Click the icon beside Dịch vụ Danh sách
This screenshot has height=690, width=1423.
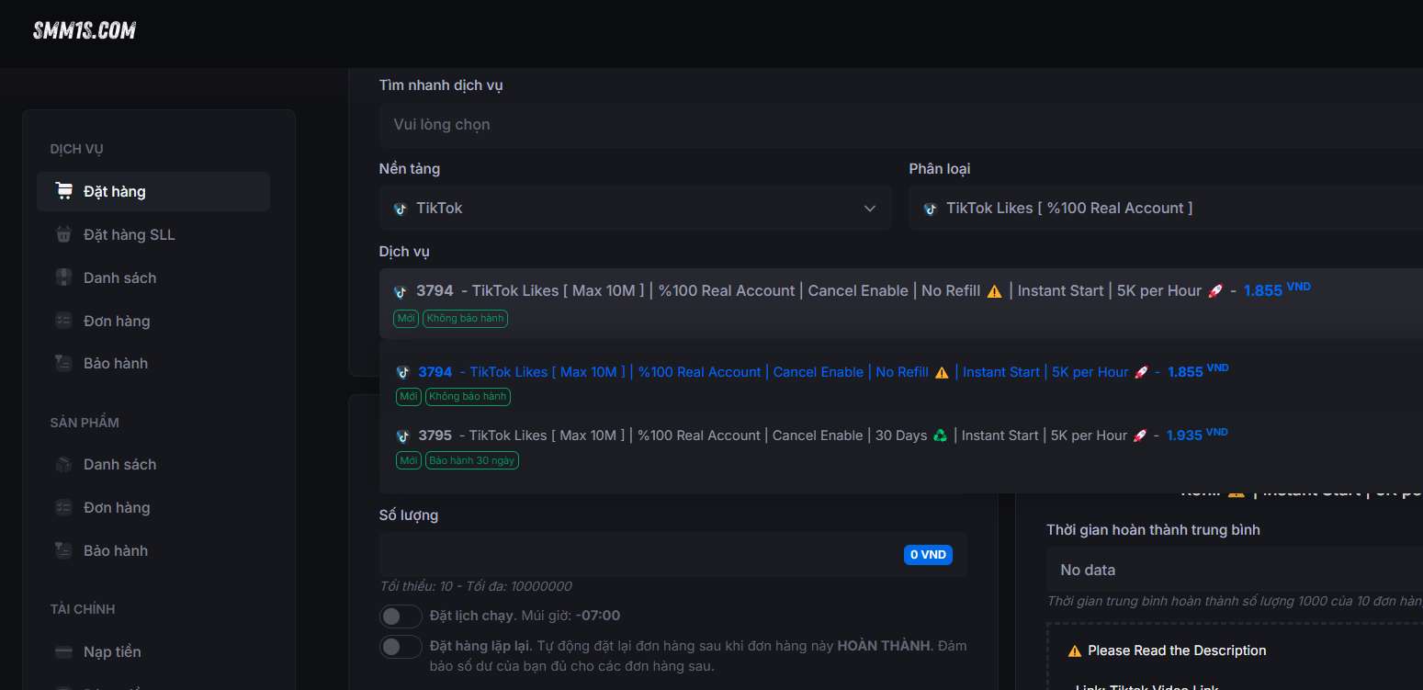coord(63,277)
